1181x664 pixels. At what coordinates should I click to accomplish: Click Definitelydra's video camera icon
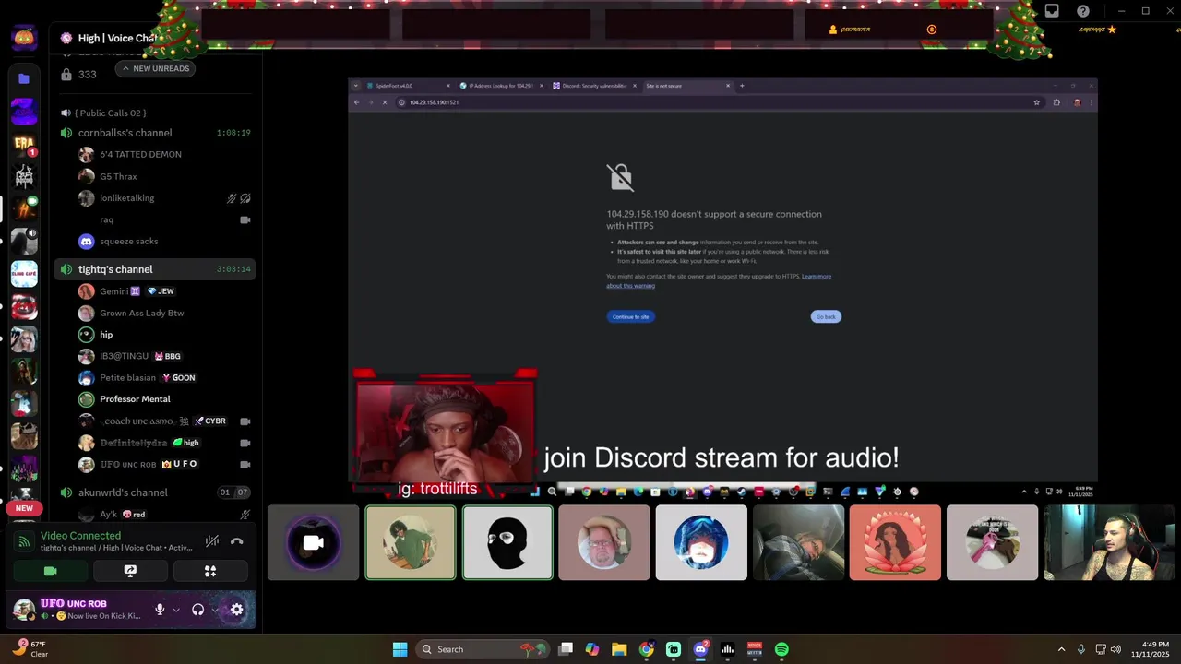point(245,443)
